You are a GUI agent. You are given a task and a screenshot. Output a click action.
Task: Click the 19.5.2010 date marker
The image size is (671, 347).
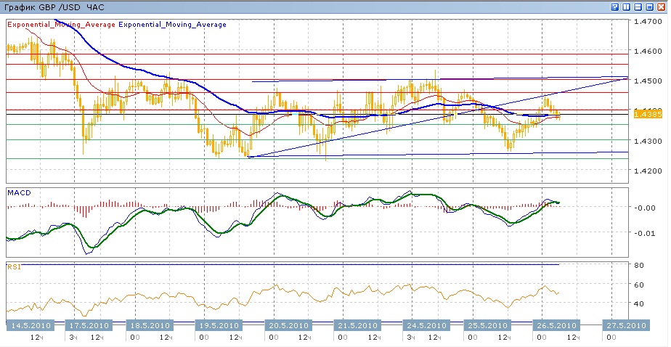coord(219,324)
